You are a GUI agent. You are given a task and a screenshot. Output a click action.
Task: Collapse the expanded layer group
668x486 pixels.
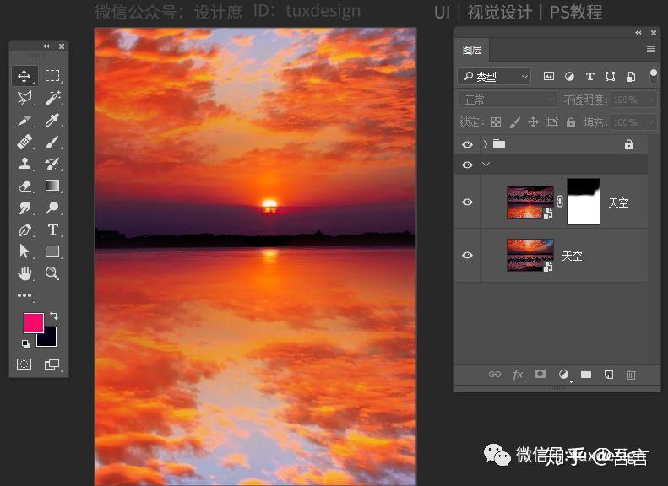pyautogui.click(x=486, y=165)
